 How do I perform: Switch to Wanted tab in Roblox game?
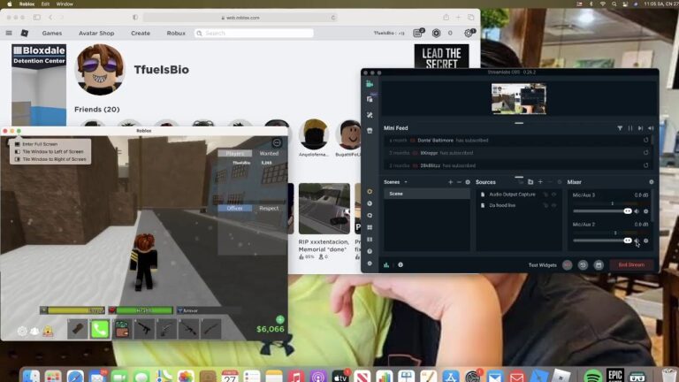coord(269,153)
